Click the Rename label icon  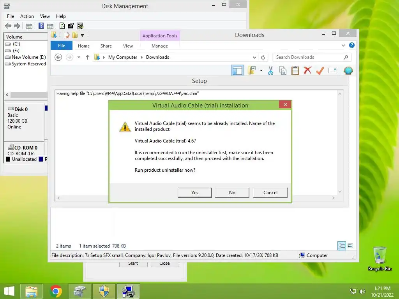333,70
